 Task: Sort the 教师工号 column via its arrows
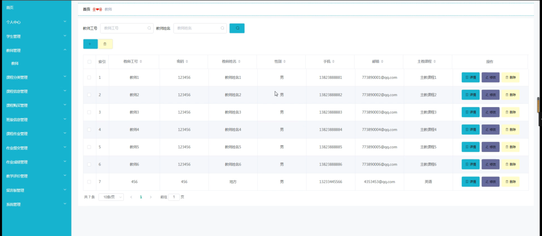[141, 62]
